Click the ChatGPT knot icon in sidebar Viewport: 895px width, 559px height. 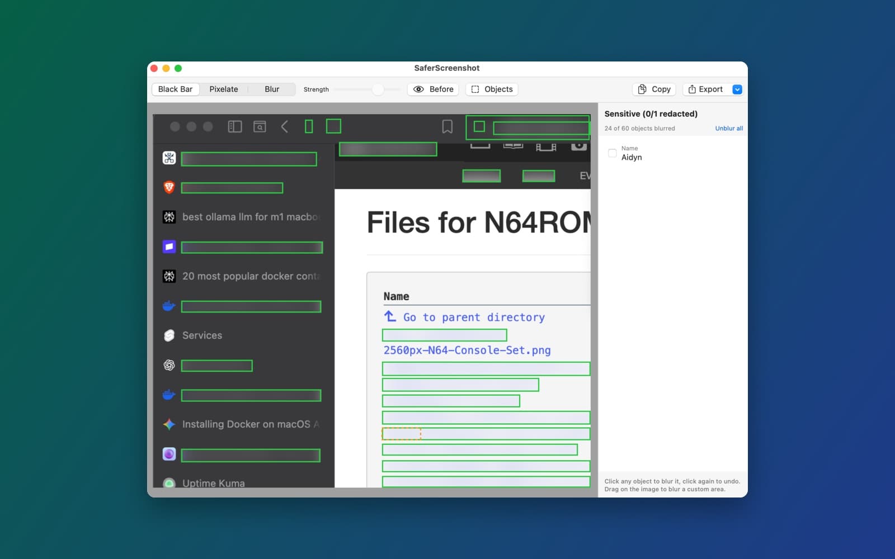coord(169,365)
